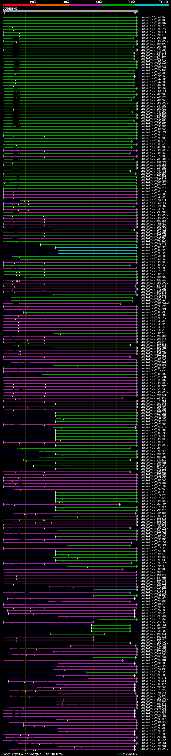Select the UniRef100_B0JDI4 label
The height and width of the screenshot is (756, 171).
pyautogui.click(x=153, y=59)
